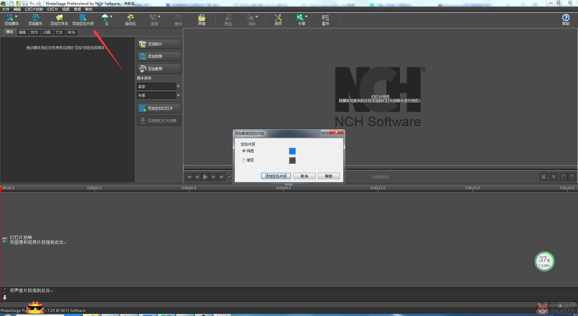Open the 音频 menu in the menu bar
This screenshot has width=578, height=316.
(x=77, y=9)
